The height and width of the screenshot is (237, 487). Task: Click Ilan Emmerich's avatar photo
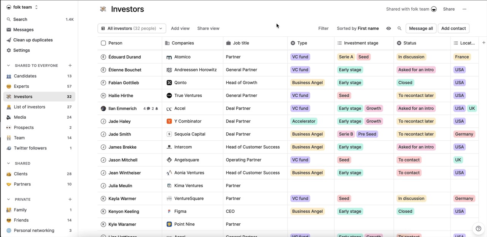point(103,108)
